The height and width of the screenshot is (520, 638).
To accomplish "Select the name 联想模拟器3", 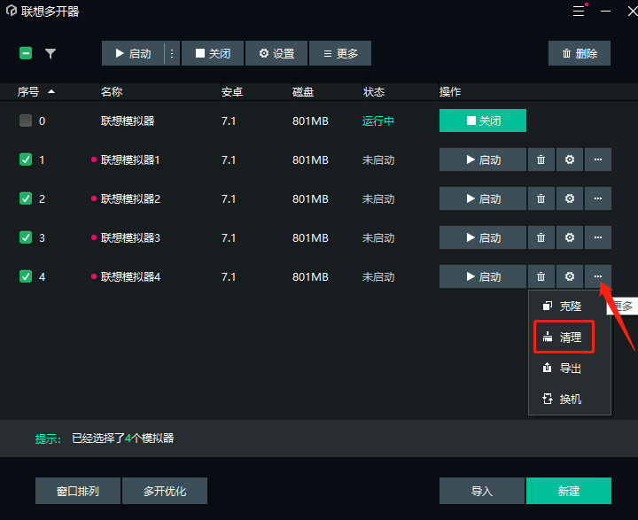I will tap(130, 238).
